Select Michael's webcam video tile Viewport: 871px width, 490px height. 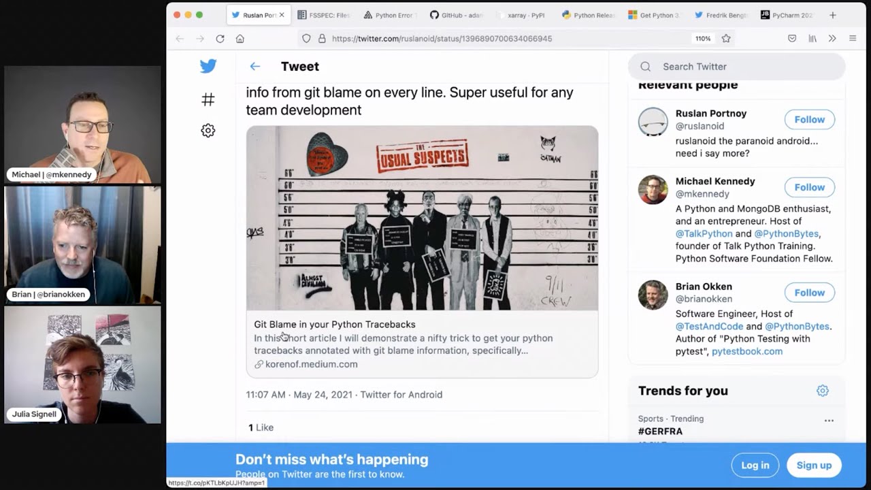pyautogui.click(x=83, y=125)
